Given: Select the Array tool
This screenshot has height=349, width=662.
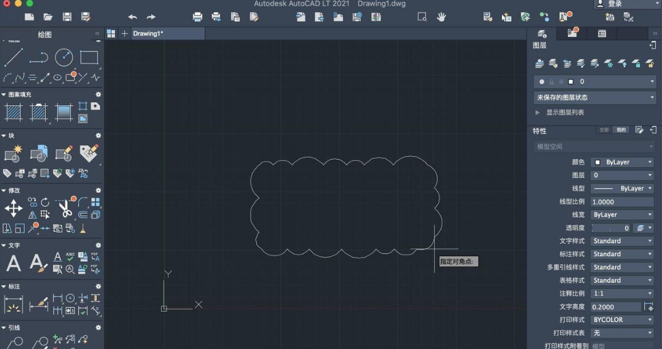Looking at the screenshot, I should click(96, 202).
